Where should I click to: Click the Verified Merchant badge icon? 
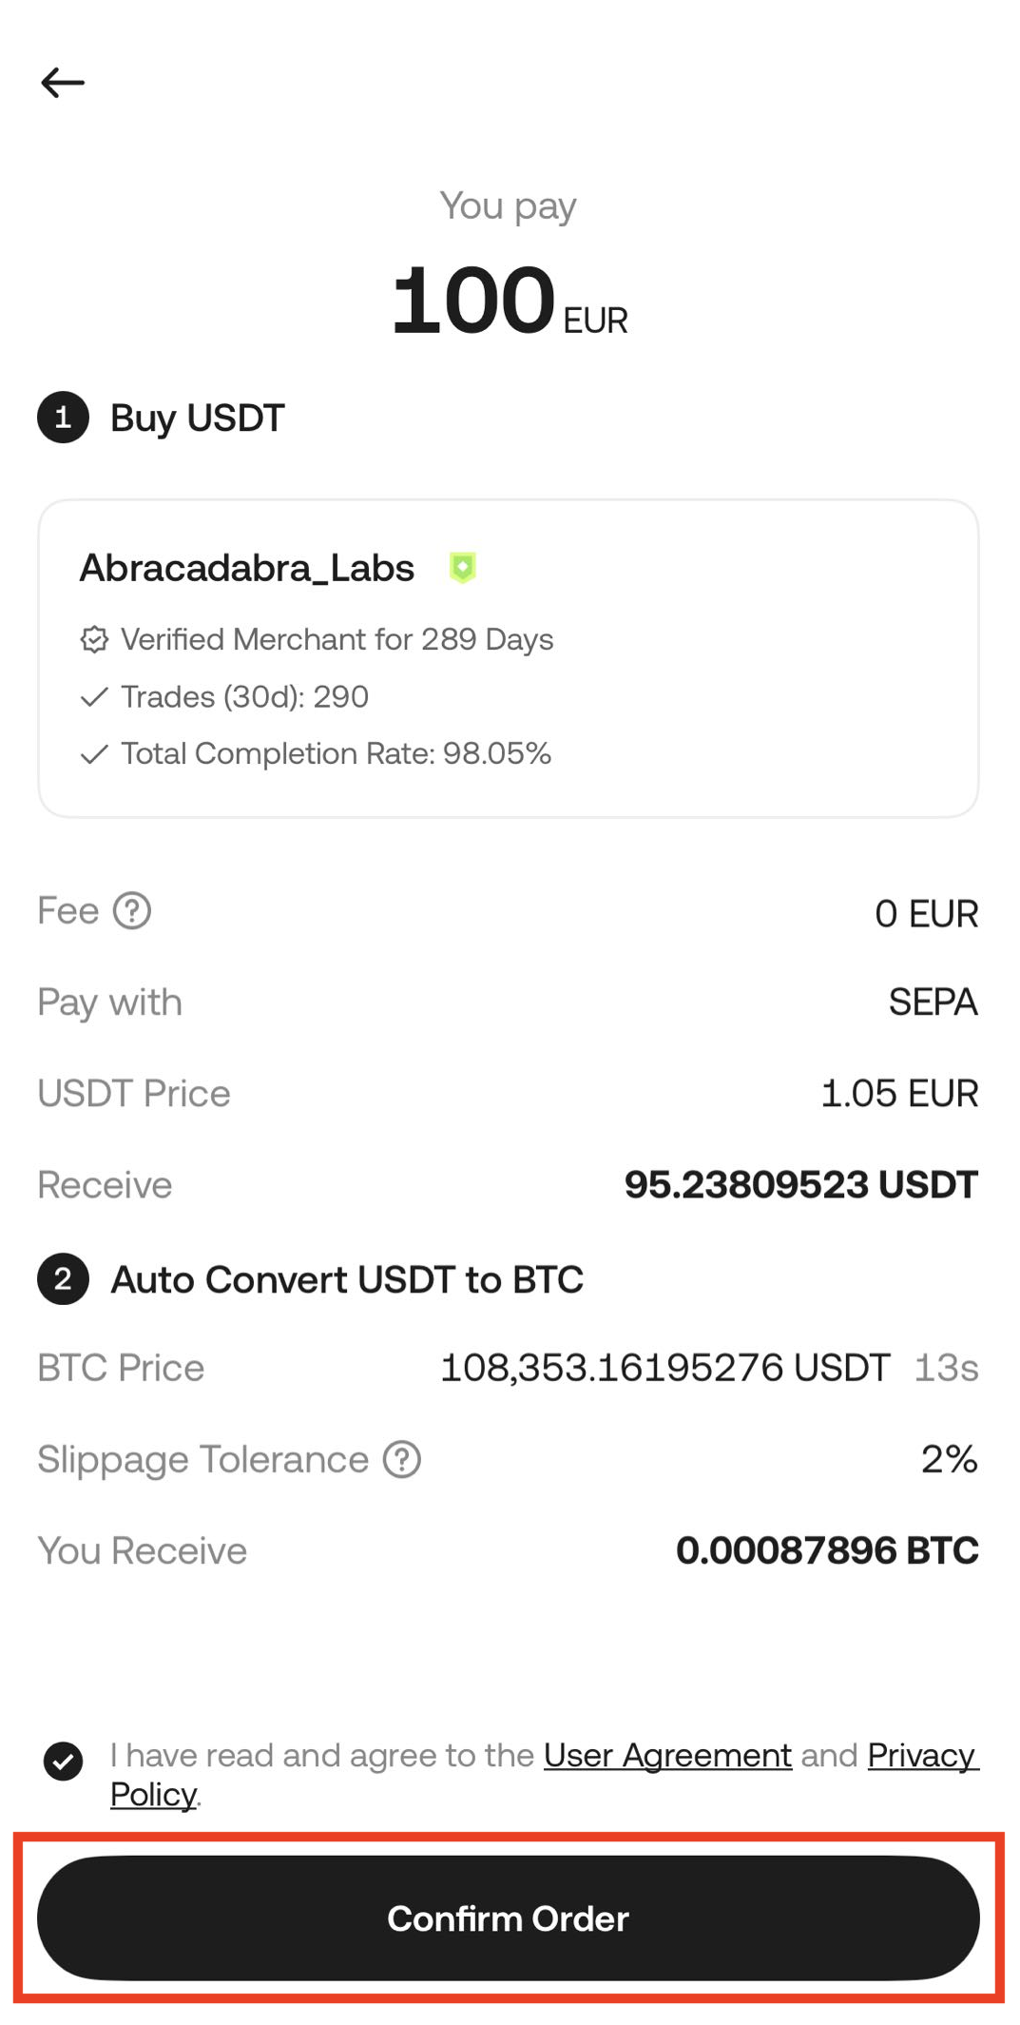(x=94, y=639)
